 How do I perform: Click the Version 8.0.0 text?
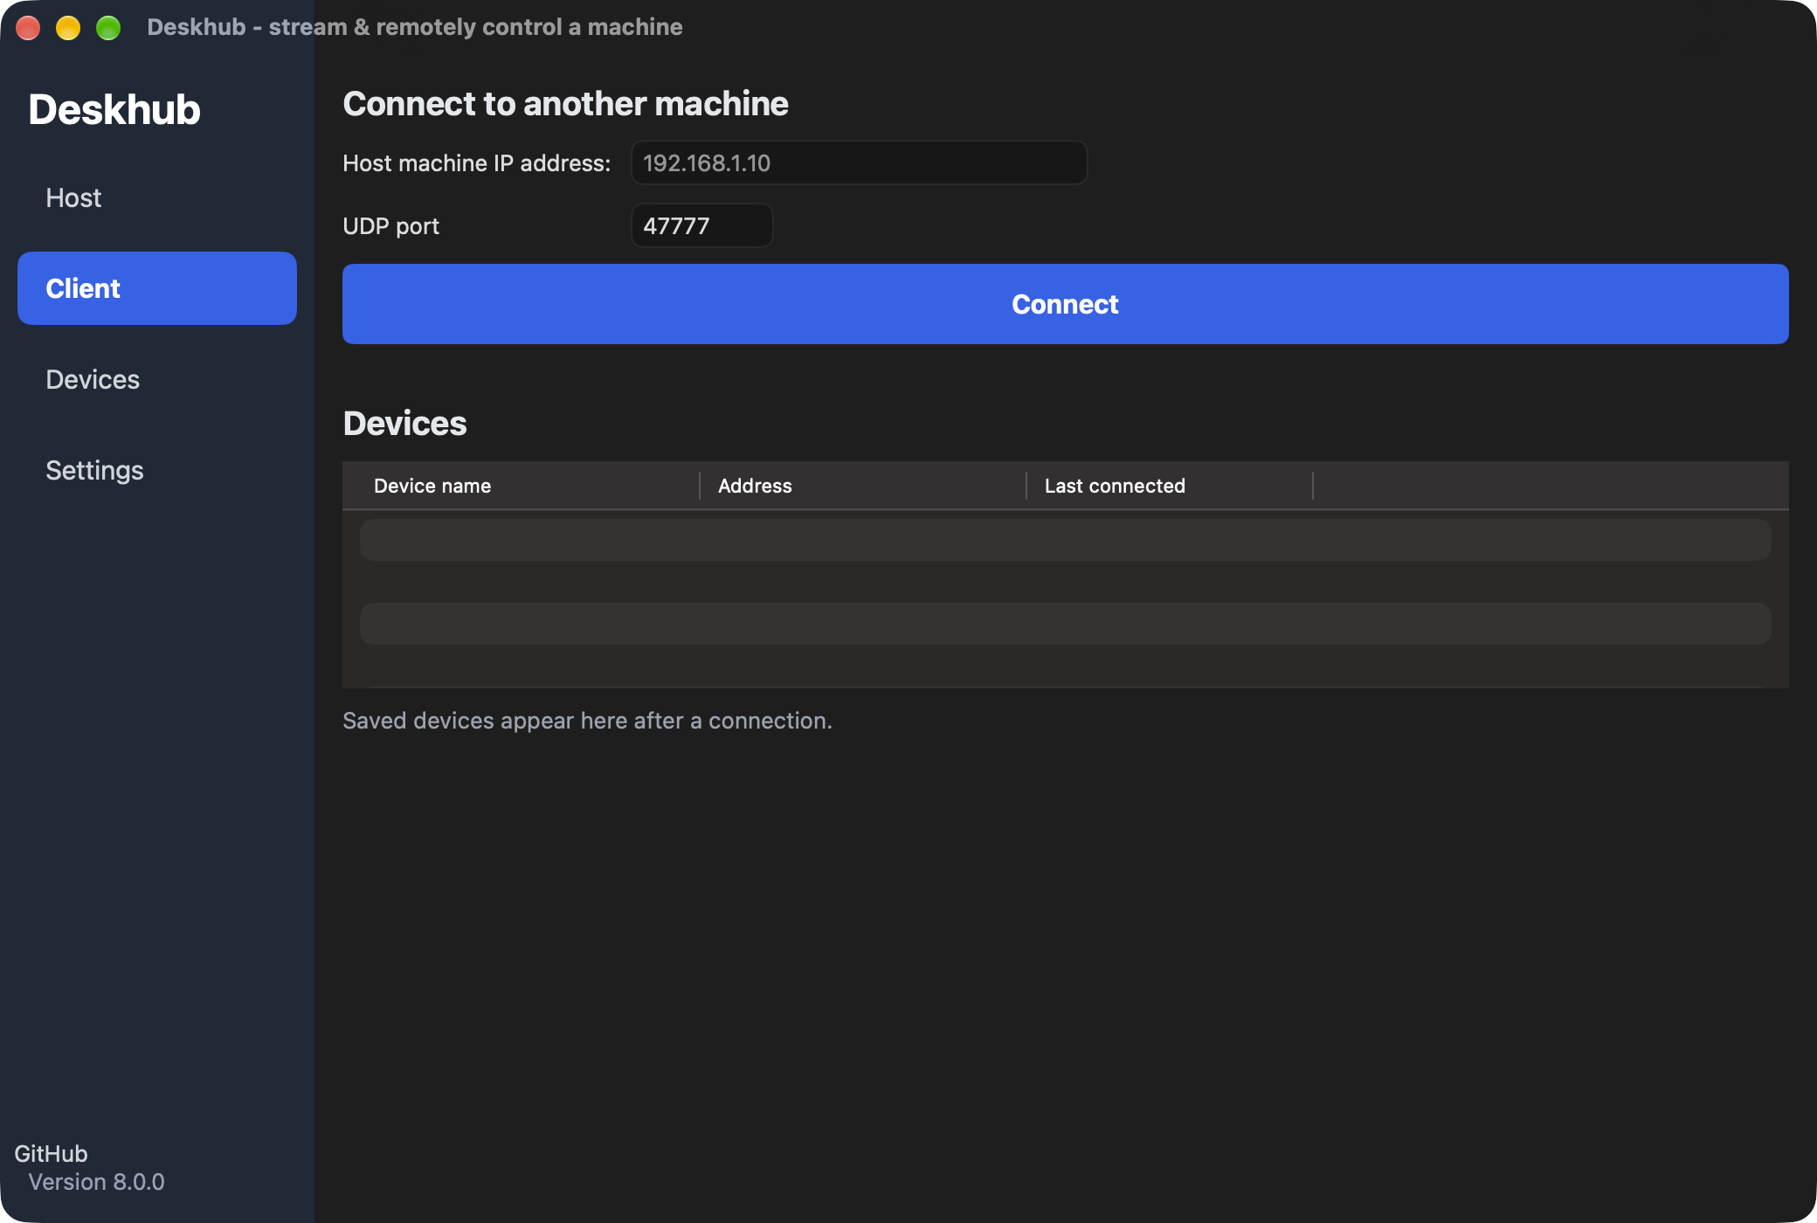click(x=96, y=1181)
